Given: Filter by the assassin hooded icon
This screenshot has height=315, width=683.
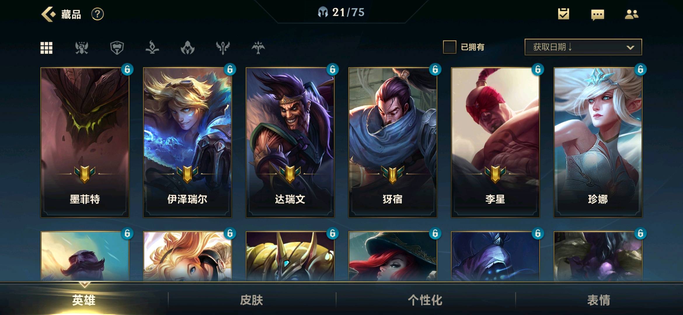Looking at the screenshot, I should click(x=188, y=48).
